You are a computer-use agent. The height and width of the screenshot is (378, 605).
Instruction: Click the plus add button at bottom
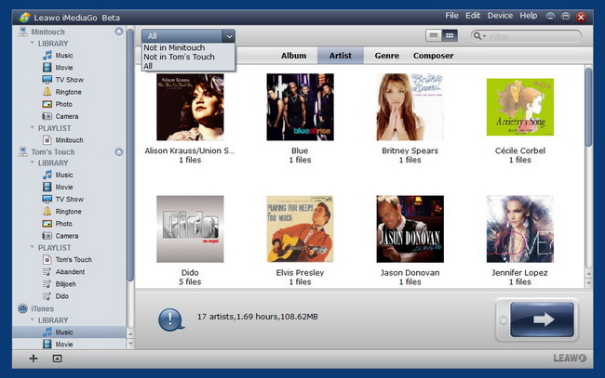coord(34,358)
